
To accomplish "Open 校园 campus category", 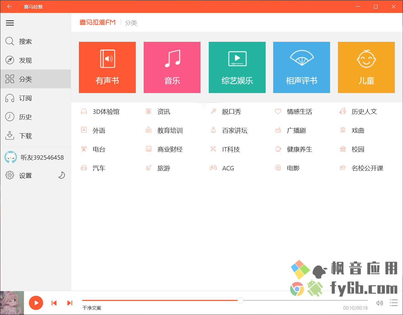I will pyautogui.click(x=352, y=149).
